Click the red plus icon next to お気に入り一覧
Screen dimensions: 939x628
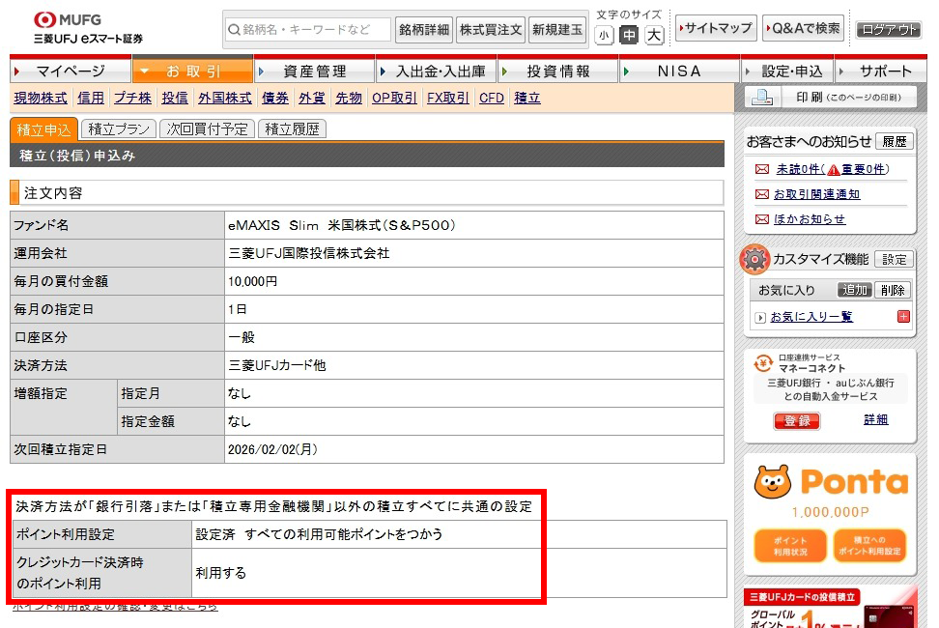902,317
